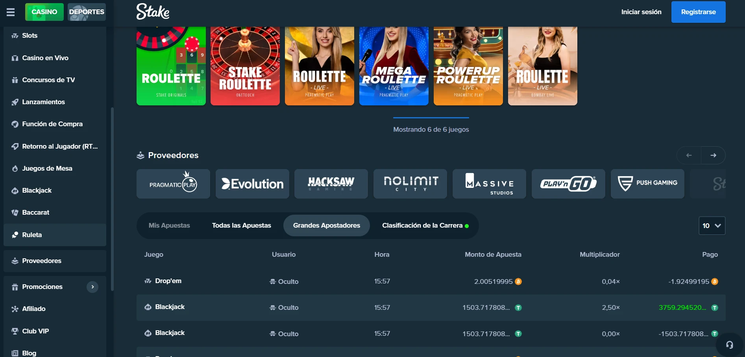Click the Afiliado icon

pyautogui.click(x=15, y=309)
